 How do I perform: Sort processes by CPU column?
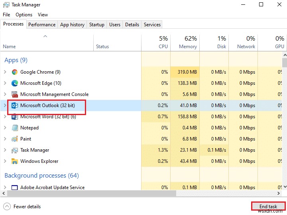click(x=156, y=43)
